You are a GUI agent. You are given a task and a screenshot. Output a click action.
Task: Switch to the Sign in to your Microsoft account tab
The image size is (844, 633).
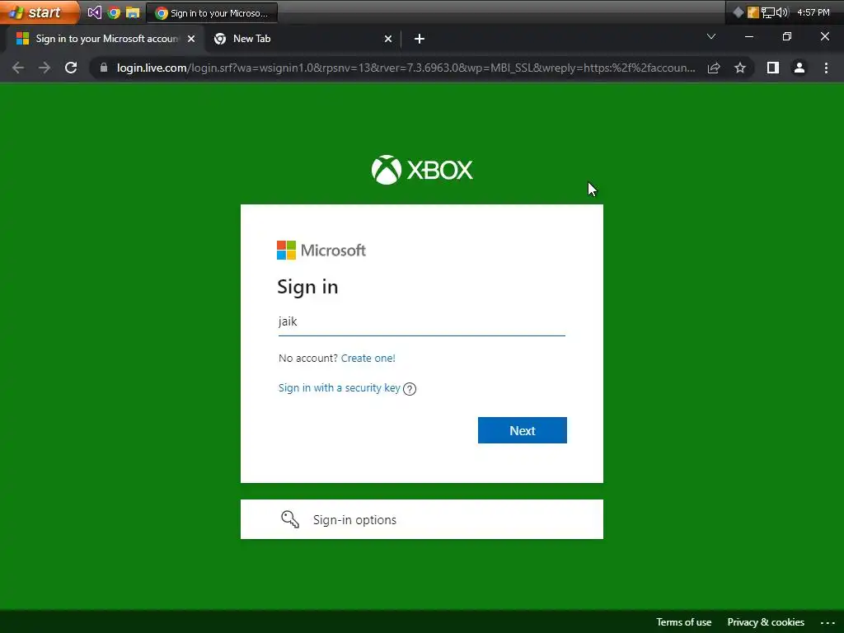105,39
